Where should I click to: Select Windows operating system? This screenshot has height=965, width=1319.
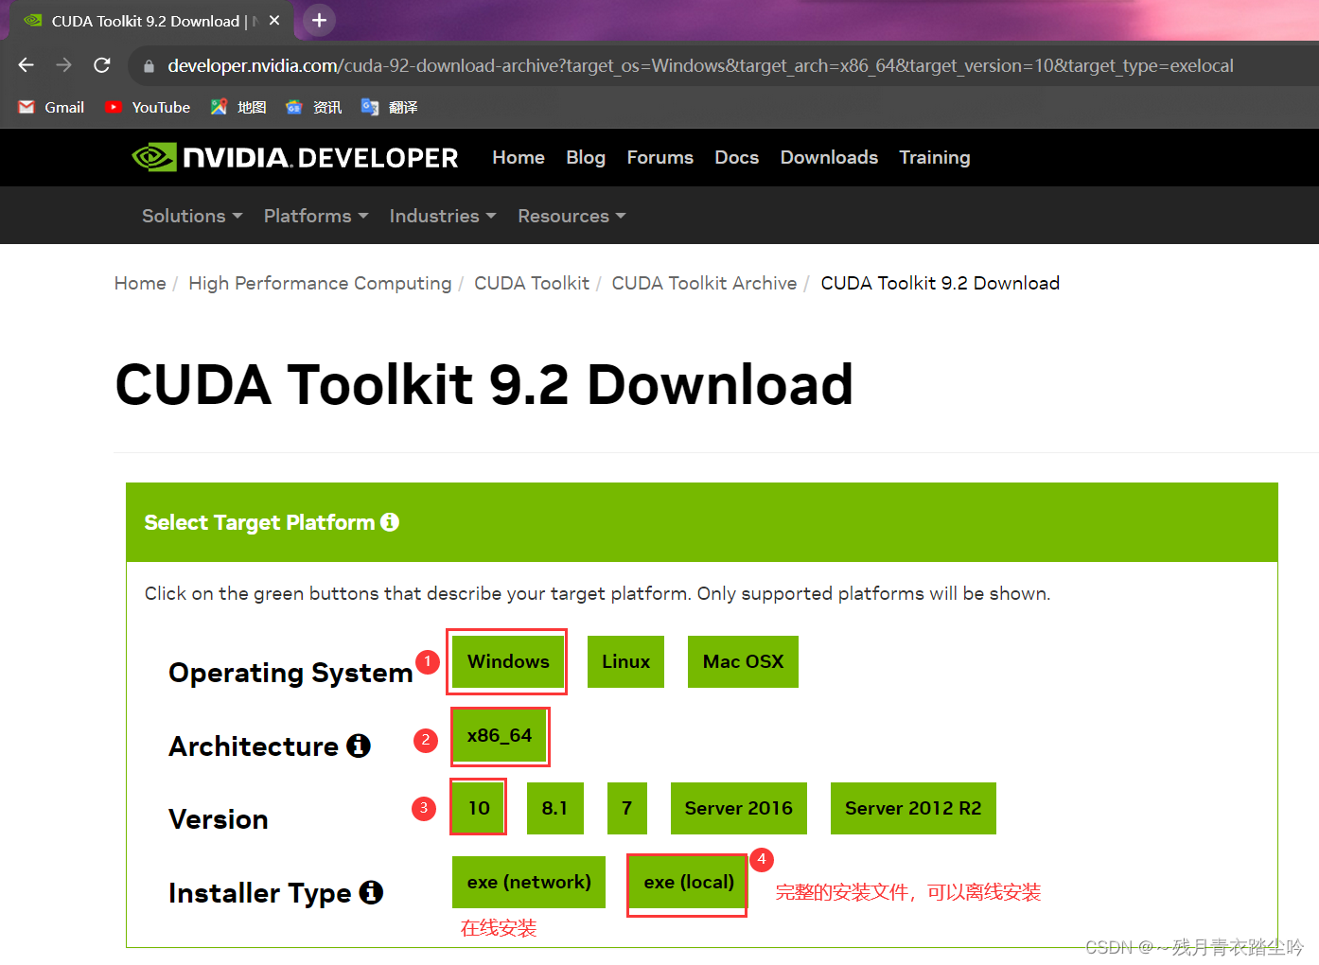508,661
